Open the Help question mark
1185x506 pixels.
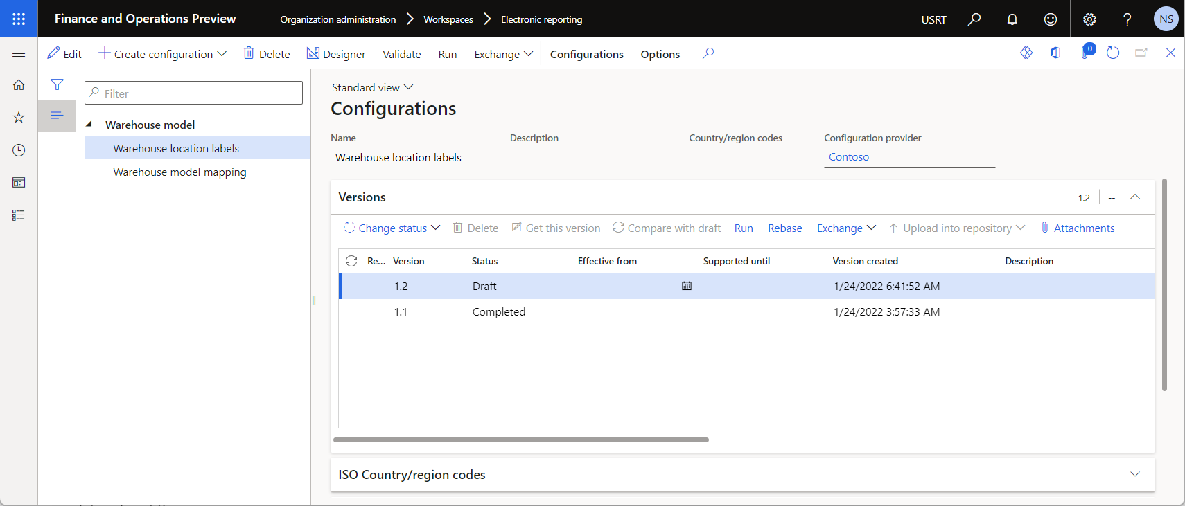[1127, 19]
